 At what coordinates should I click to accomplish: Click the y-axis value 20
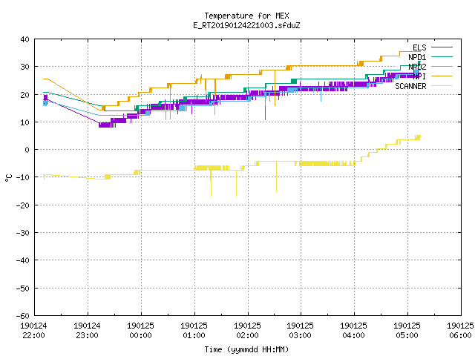pyautogui.click(x=24, y=95)
